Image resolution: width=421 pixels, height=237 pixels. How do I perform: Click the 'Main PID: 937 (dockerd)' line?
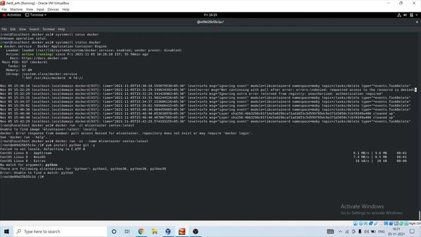point(25,62)
